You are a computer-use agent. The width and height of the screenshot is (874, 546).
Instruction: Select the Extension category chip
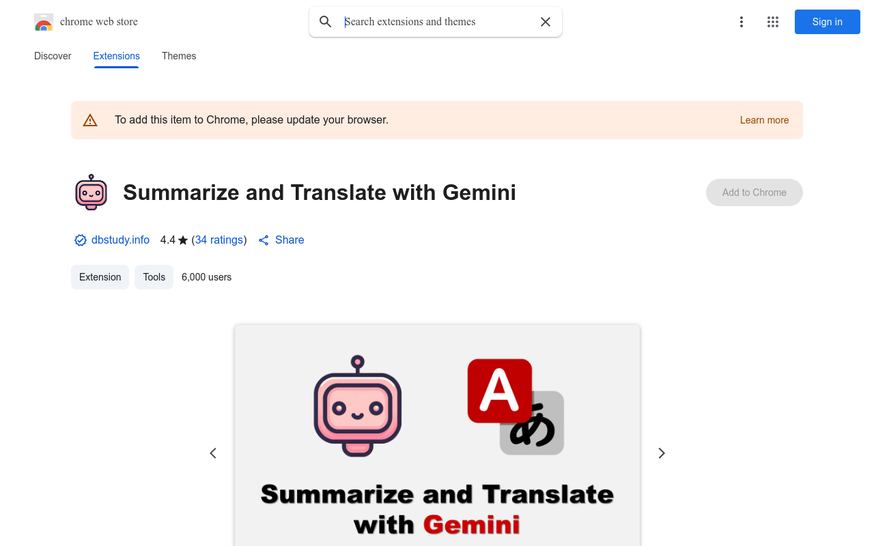point(100,277)
